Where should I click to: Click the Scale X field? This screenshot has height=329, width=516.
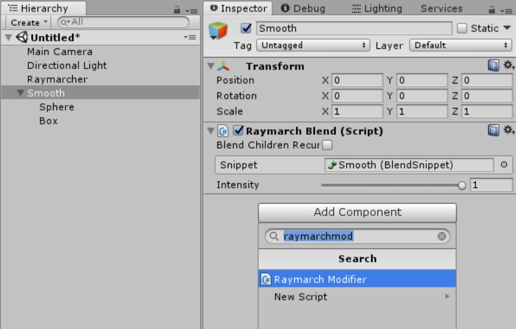point(357,111)
